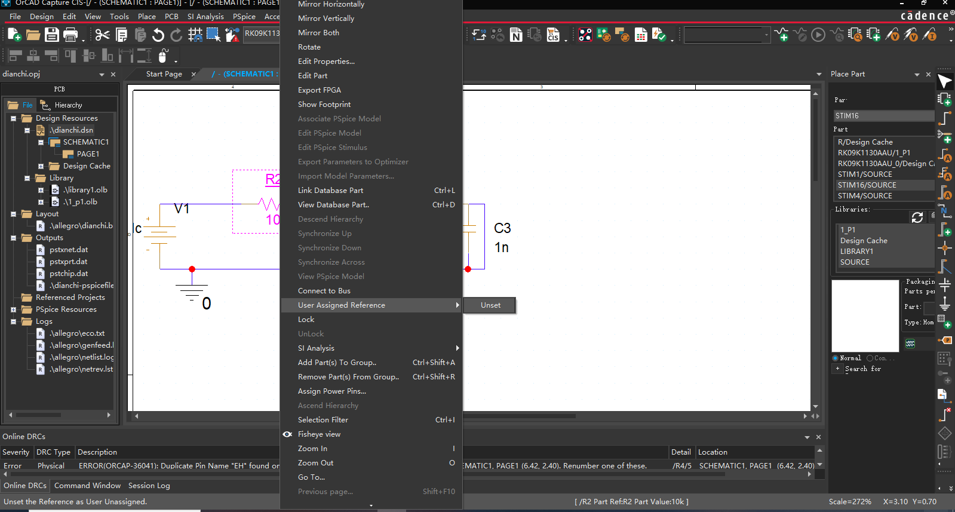The image size is (955, 512).
Task: Collapse the Design Resources folder
Action: [x=13, y=118]
